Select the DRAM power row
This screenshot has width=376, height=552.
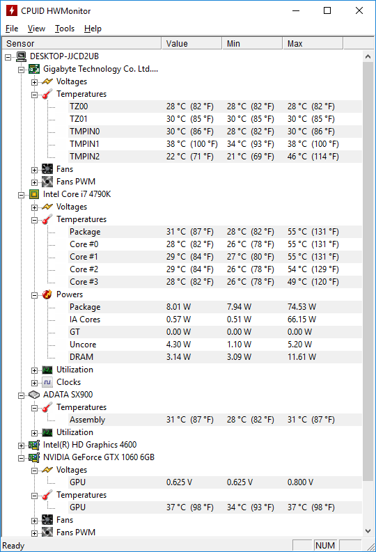point(215,357)
